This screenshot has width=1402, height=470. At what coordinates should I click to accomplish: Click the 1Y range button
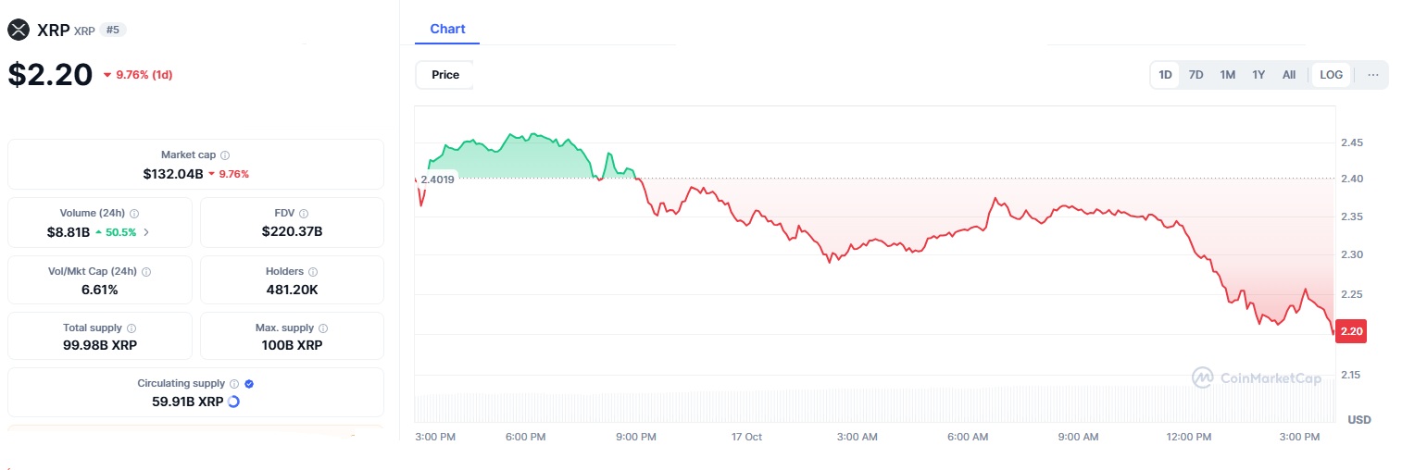(x=1258, y=75)
